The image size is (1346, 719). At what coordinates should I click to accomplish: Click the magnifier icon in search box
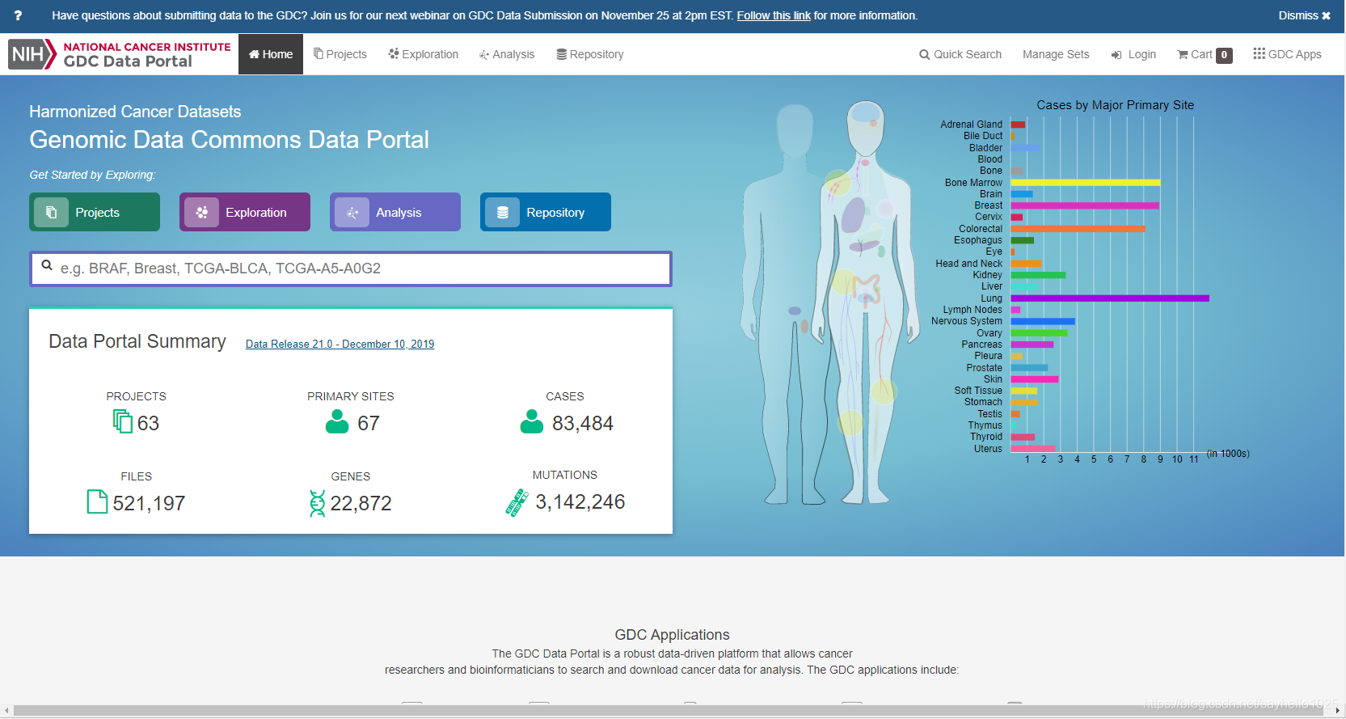coord(47,265)
